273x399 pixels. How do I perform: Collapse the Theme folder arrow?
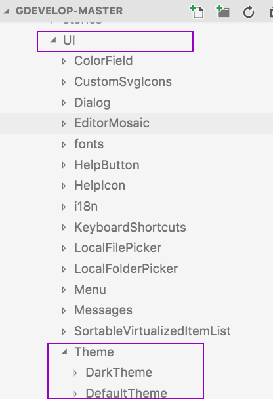[x=64, y=352]
